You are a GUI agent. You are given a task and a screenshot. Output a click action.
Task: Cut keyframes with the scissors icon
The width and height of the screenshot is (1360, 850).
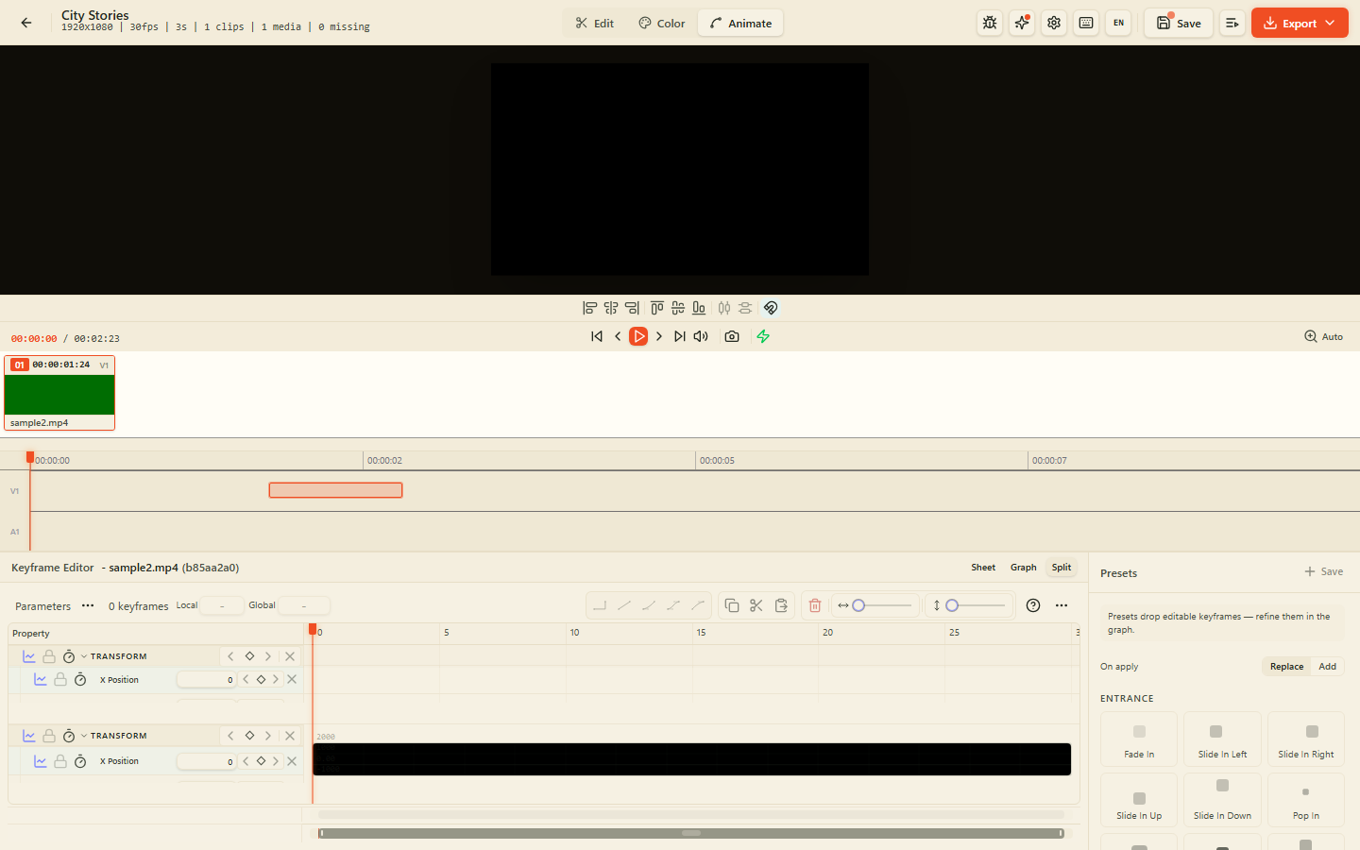point(756,605)
